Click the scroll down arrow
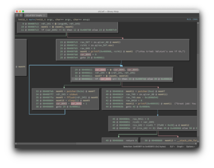 click(198, 141)
